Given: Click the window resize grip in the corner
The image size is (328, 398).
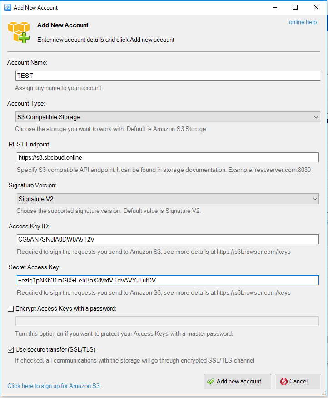Looking at the screenshot, I should click(x=324, y=393).
